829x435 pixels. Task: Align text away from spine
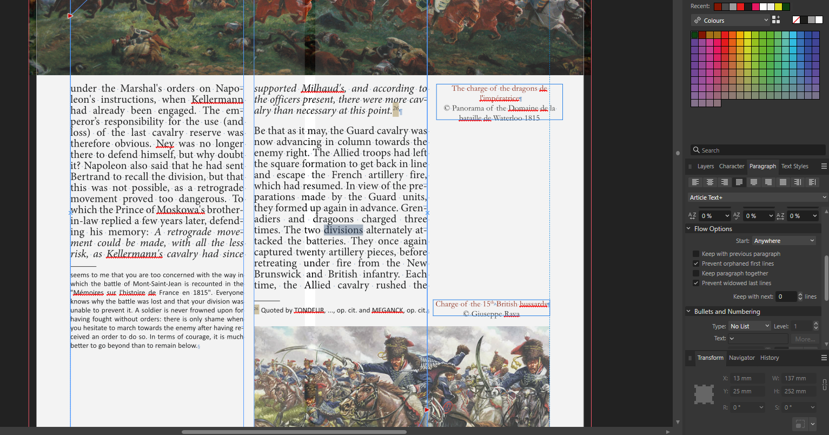click(812, 182)
